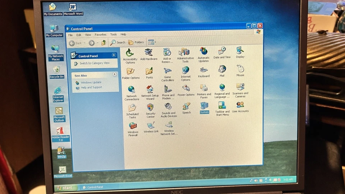This screenshot has width=345, height=194.
Task: Open the Help menu
Action: [123, 34]
